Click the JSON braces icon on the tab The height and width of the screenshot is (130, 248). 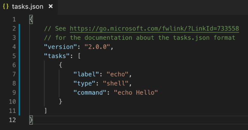[x=5, y=7]
